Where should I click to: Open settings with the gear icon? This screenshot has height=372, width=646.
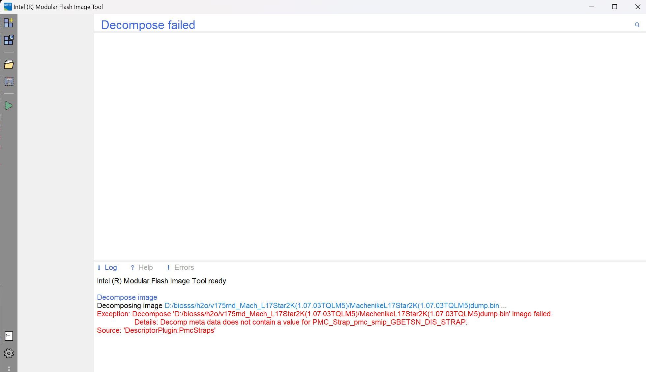[x=9, y=353]
